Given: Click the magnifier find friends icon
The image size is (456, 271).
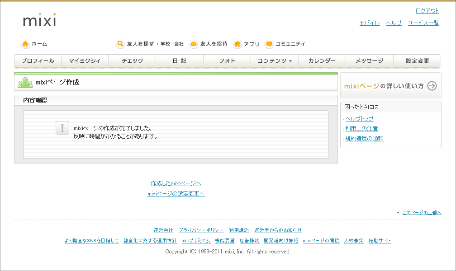Looking at the screenshot, I should (120, 44).
